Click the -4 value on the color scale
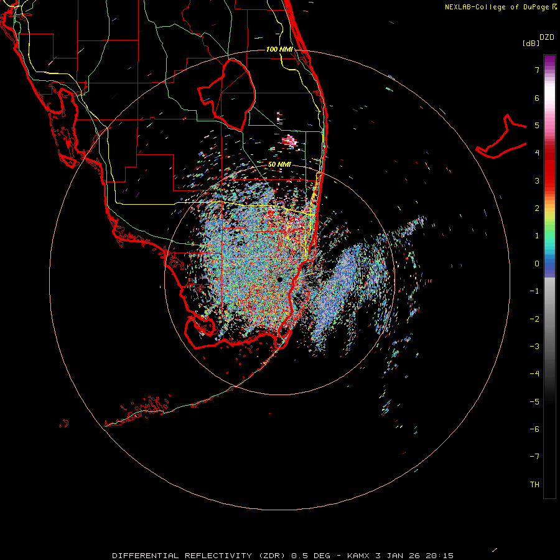Screen dimensions: 560x560 pos(534,374)
